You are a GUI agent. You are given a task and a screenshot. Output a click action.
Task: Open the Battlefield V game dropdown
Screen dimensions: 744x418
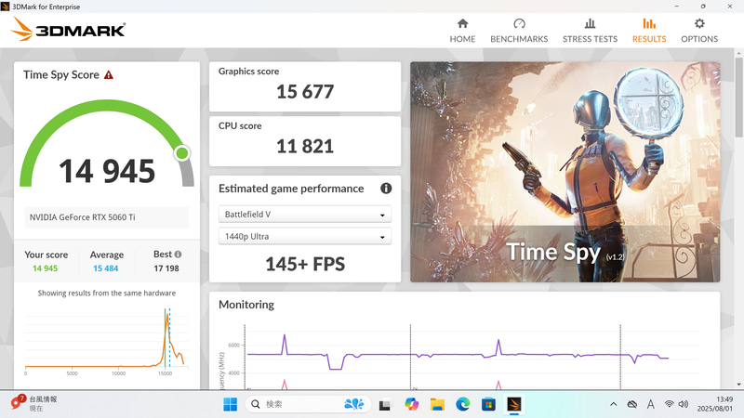tap(305, 215)
